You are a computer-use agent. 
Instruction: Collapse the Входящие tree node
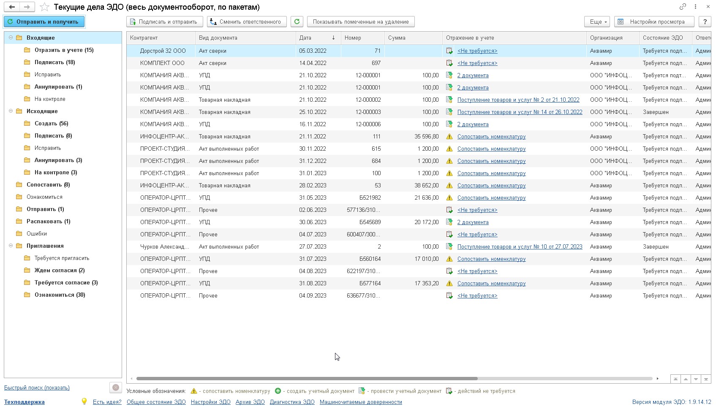(x=11, y=38)
